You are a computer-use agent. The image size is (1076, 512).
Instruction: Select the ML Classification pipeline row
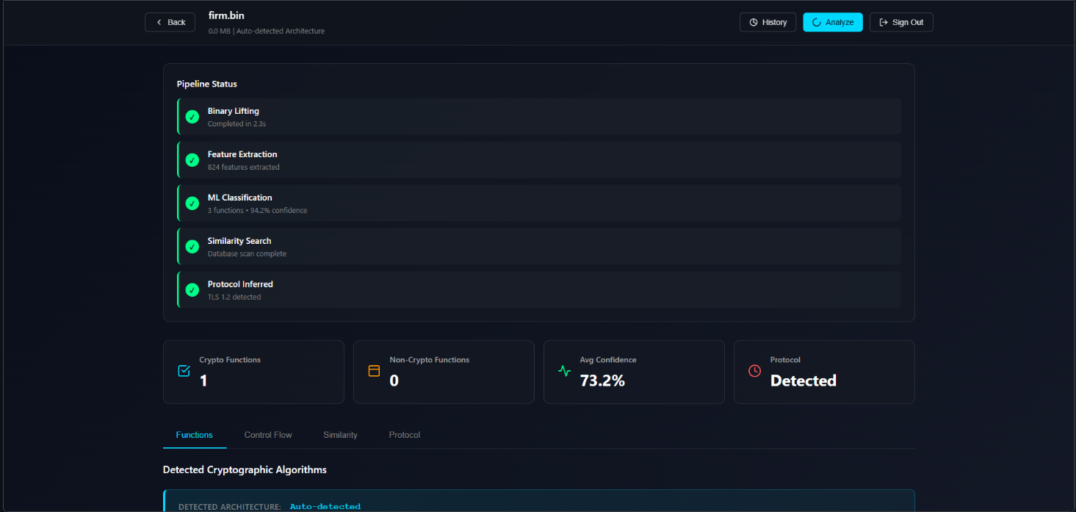click(539, 203)
